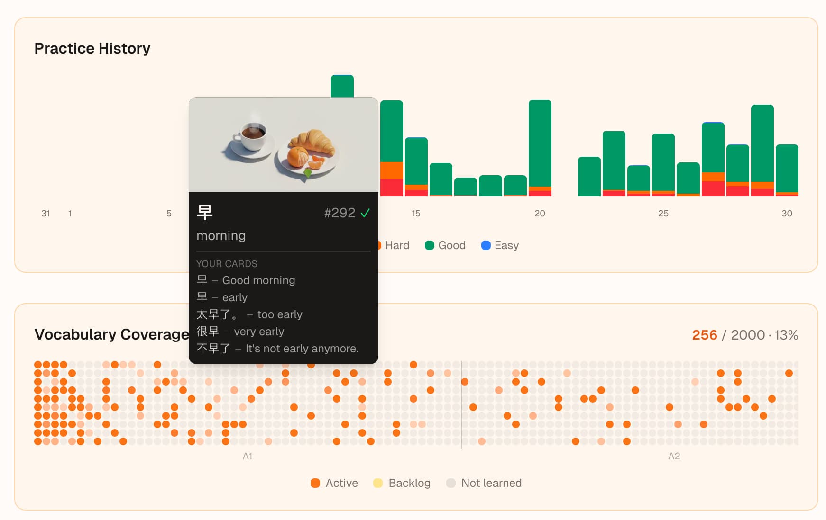Click the gray Not learned legend dot
Viewport: 826px width, 520px height.
point(451,483)
